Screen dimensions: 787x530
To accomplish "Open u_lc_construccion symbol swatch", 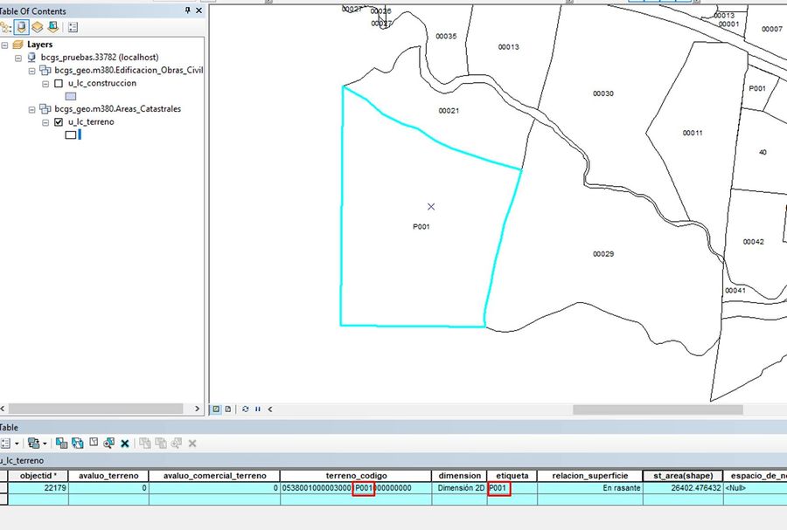I will tap(71, 96).
